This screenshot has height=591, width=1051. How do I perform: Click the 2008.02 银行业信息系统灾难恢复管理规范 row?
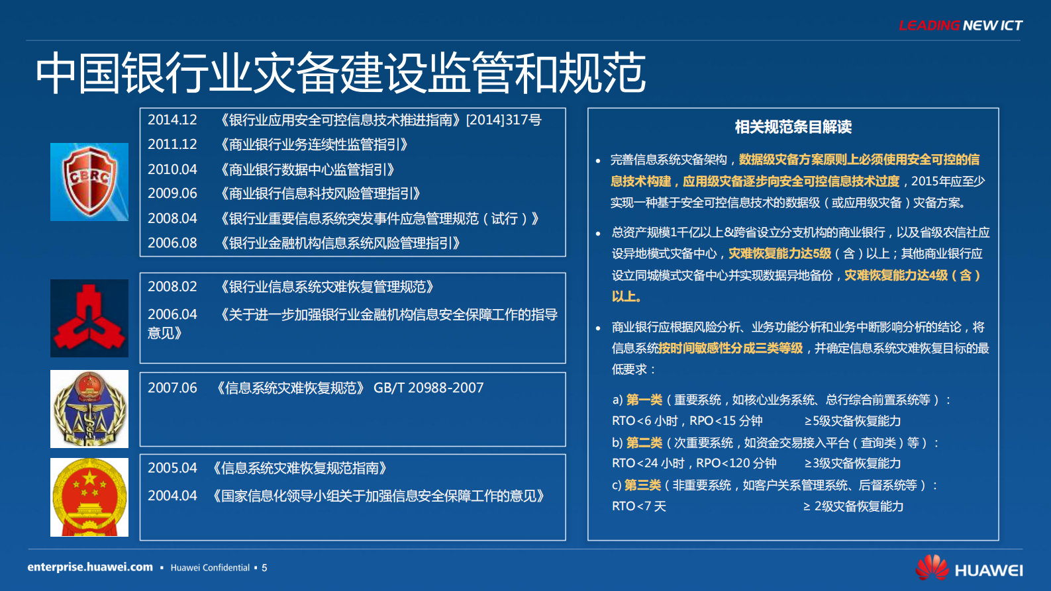(x=291, y=287)
